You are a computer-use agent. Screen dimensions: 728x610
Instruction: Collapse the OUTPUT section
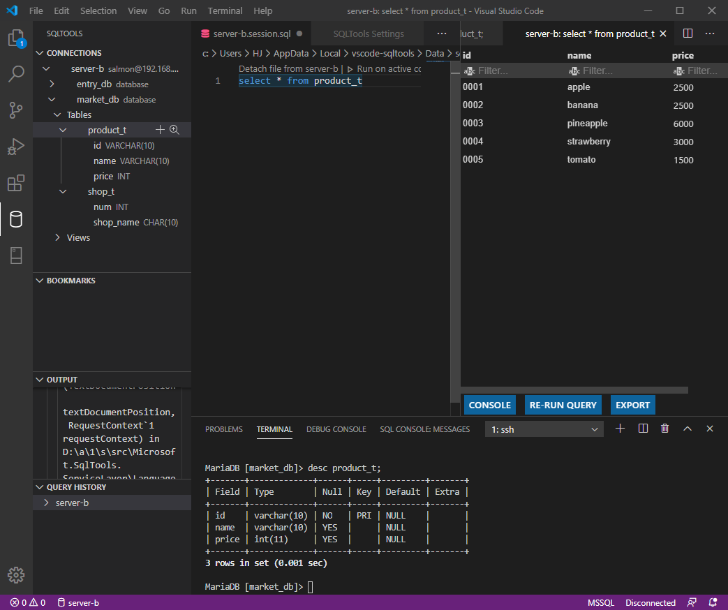(x=40, y=380)
